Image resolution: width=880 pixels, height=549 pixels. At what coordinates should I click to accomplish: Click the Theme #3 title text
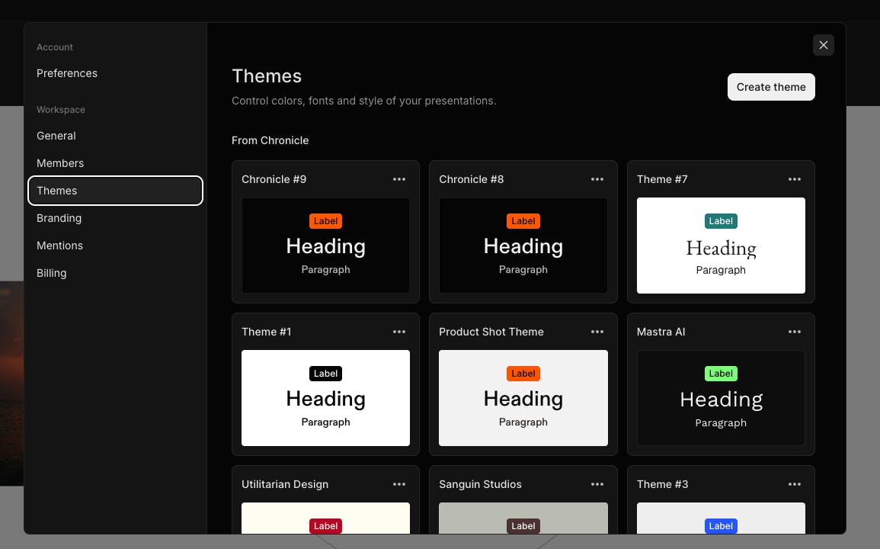pos(663,484)
